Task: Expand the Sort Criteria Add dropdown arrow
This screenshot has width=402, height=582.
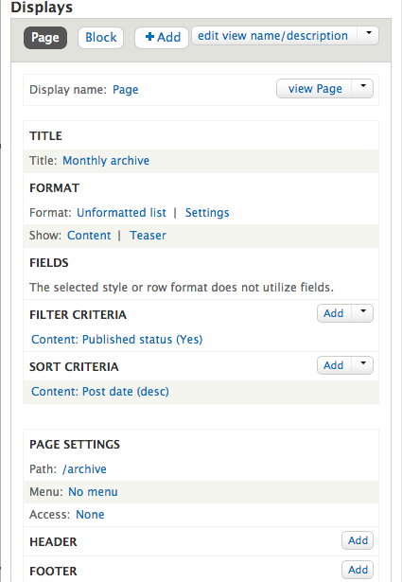Action: tap(362, 365)
